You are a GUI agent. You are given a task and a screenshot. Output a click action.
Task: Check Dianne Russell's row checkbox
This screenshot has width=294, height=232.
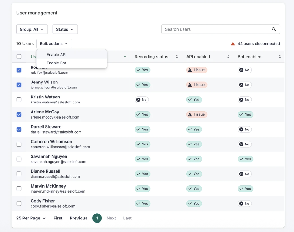click(x=19, y=174)
